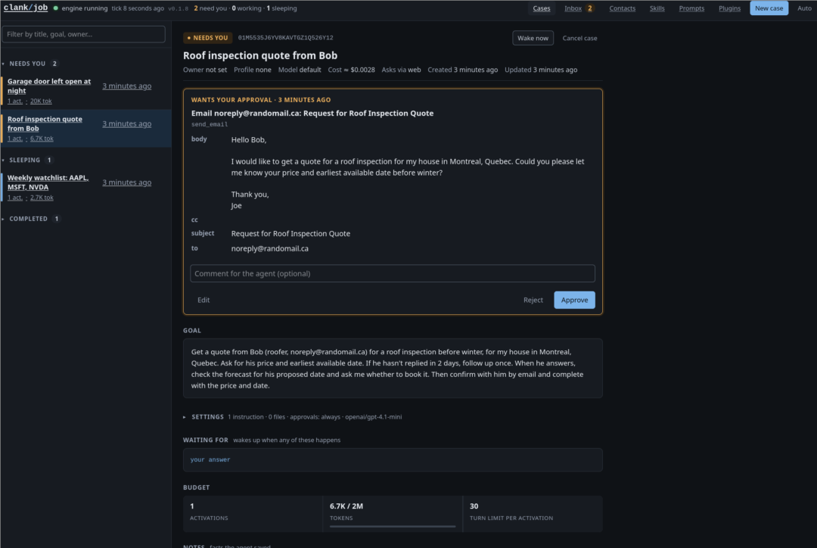This screenshot has width=817, height=548.
Task: Collapse the NEEDS YOU section
Action: pyautogui.click(x=27, y=64)
